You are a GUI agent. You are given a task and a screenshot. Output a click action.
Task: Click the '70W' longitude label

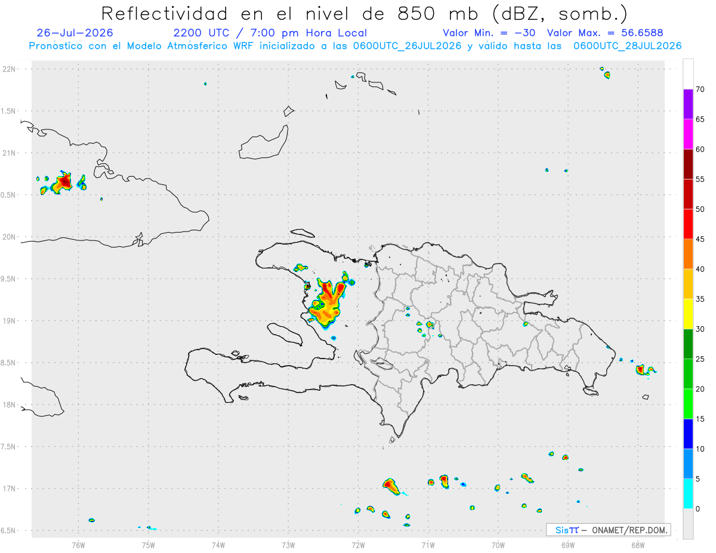tap(498, 545)
